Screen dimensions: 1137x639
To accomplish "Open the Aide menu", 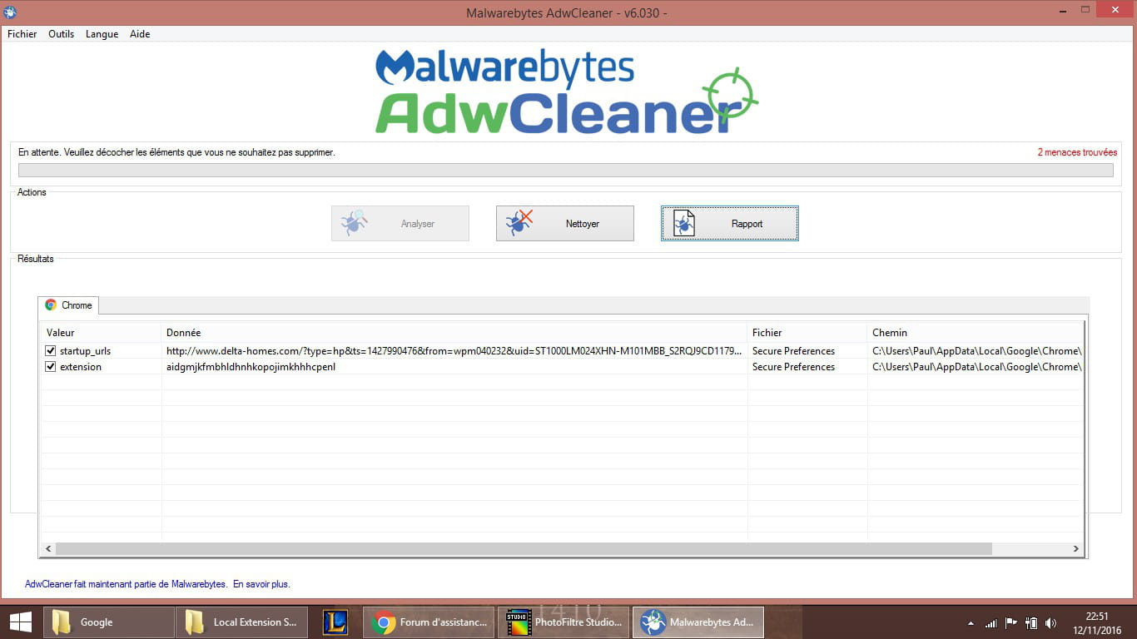I will 140,34.
